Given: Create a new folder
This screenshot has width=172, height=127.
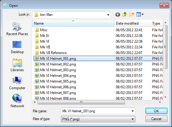Looking at the screenshot, I should (x=132, y=14).
